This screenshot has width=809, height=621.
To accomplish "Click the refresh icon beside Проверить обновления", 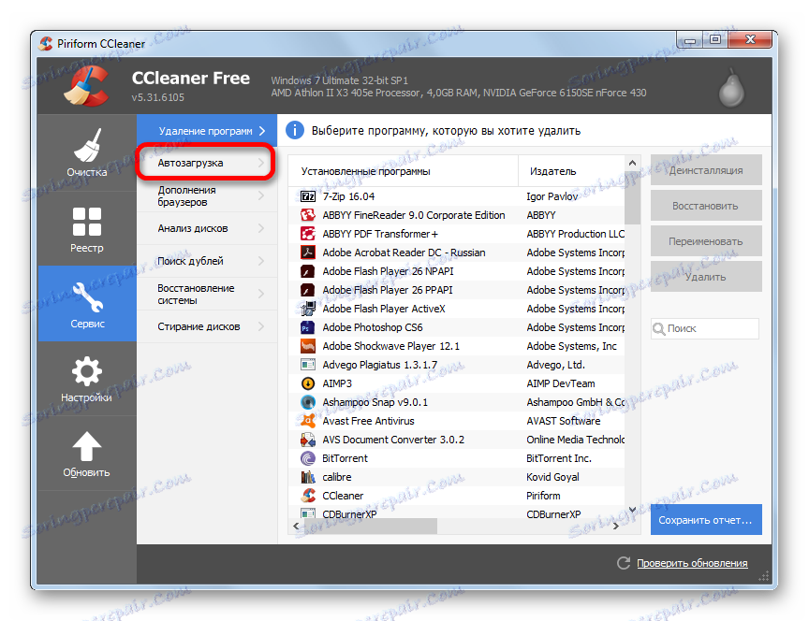I will click(x=624, y=563).
